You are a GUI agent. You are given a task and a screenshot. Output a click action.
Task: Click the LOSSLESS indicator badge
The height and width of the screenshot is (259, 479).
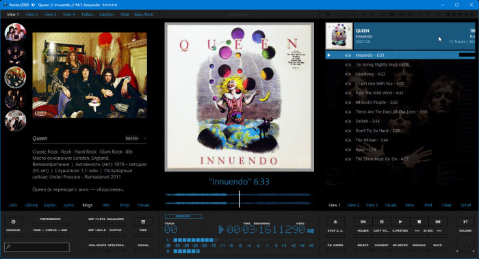(x=183, y=217)
